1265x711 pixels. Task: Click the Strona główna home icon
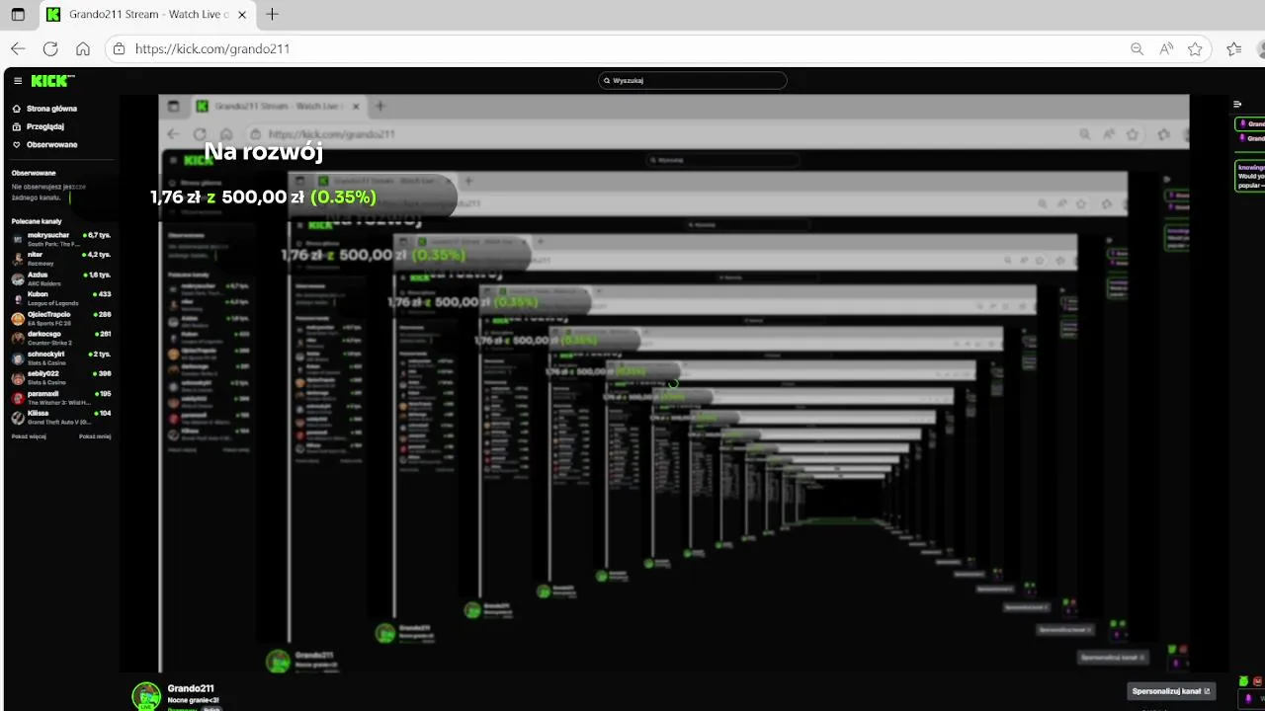click(x=17, y=109)
